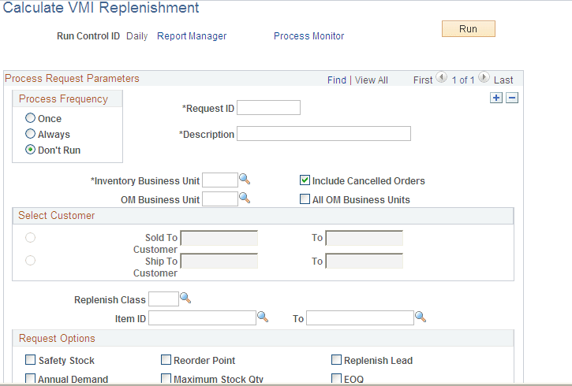Click the View All link

click(372, 80)
